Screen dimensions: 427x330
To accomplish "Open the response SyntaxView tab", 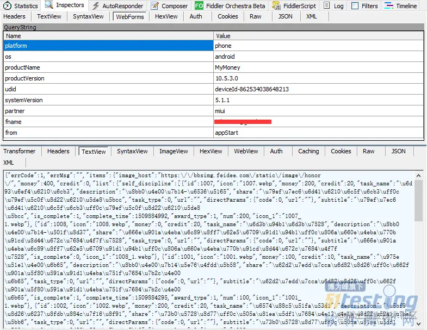I will 132,151.
